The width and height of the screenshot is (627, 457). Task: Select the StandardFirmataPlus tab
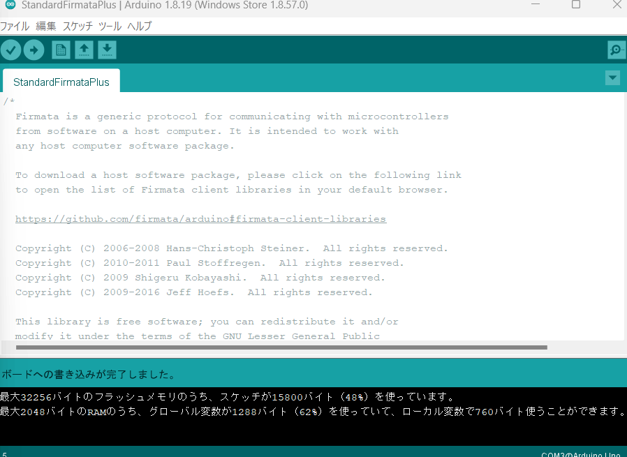pyautogui.click(x=61, y=82)
